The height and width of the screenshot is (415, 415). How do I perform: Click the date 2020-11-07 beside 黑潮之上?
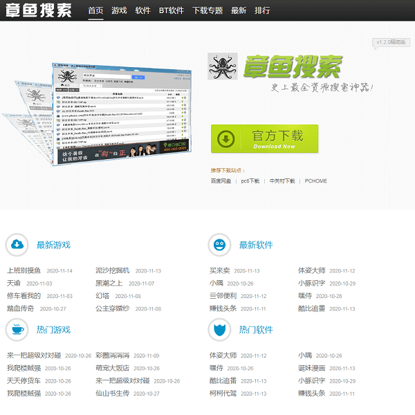[141, 284]
